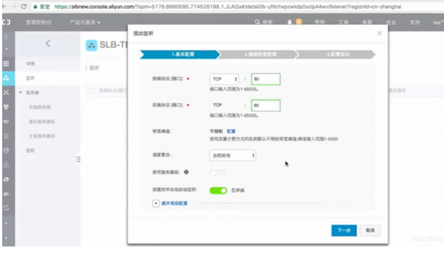
Task: Collapse the 服务器 tree section
Action: (20, 92)
